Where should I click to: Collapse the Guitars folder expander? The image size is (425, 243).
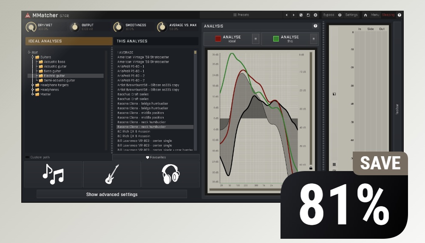33,57
